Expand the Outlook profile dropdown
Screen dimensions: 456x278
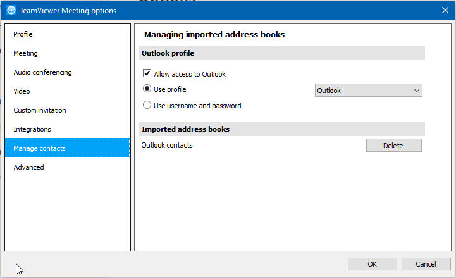369,91
